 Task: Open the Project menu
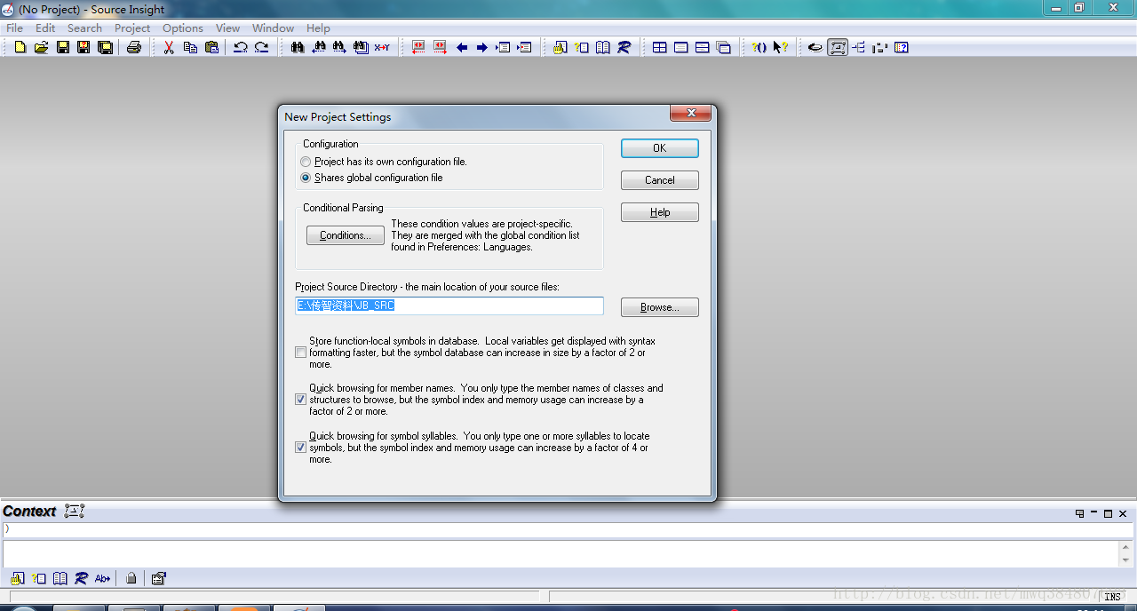coord(132,28)
